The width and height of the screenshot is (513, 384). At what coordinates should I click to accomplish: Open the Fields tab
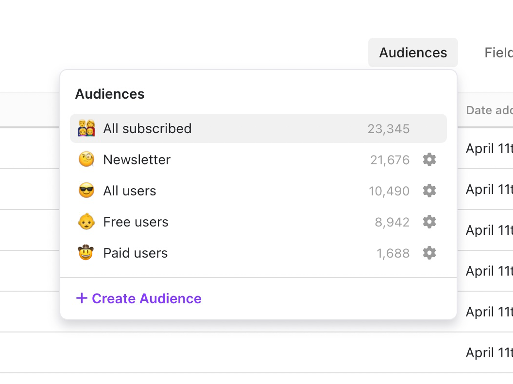499,52
